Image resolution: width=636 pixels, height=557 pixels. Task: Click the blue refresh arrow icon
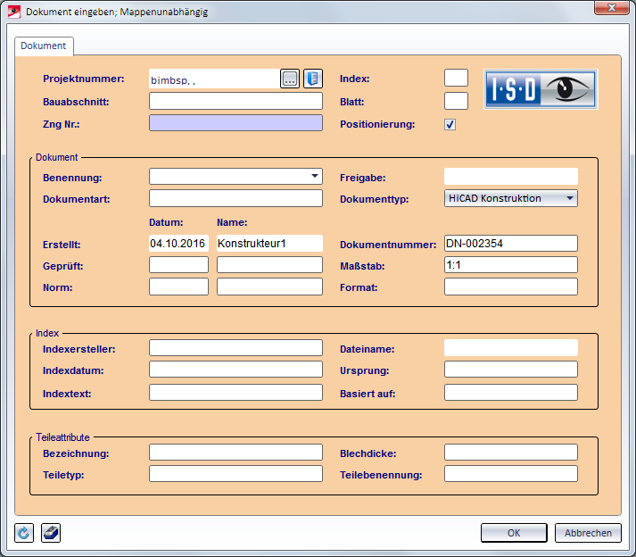(x=24, y=533)
